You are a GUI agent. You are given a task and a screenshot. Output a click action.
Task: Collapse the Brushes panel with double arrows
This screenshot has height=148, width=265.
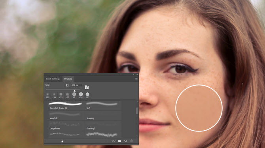(x=133, y=75)
